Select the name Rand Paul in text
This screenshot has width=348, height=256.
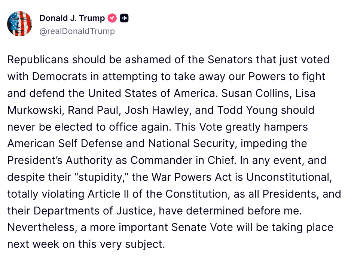93,110
